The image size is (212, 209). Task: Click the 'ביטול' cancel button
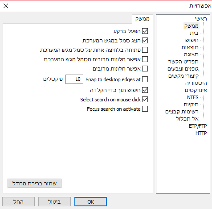click(x=54, y=202)
